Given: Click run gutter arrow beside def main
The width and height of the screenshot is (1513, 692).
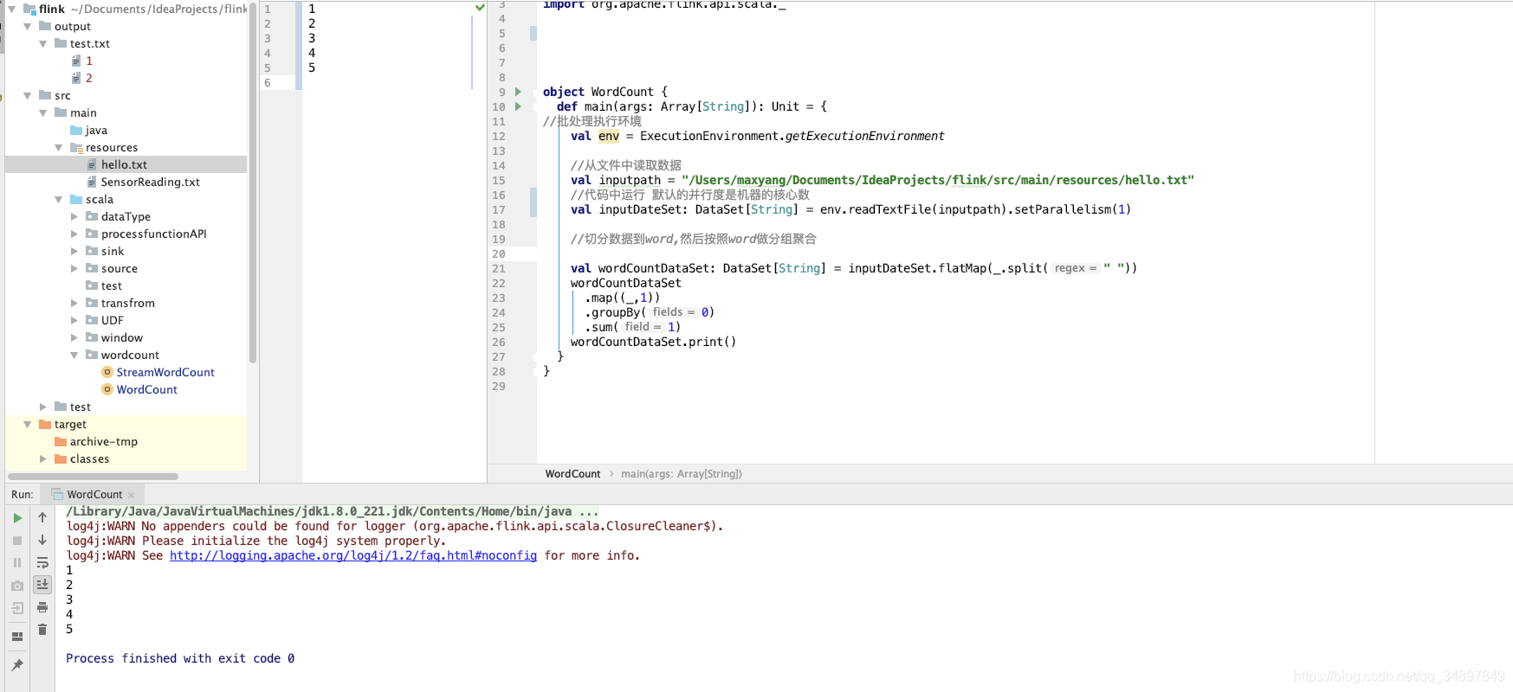Looking at the screenshot, I should click(x=518, y=106).
